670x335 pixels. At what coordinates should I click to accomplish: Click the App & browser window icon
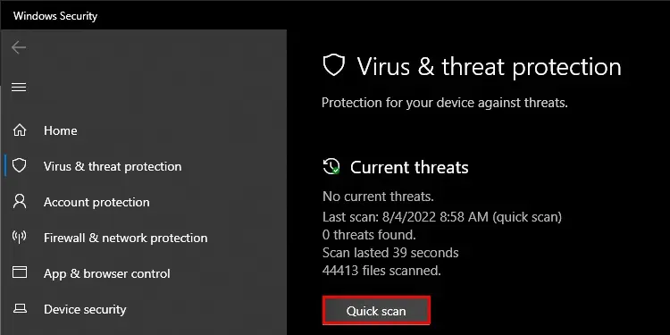coord(20,272)
